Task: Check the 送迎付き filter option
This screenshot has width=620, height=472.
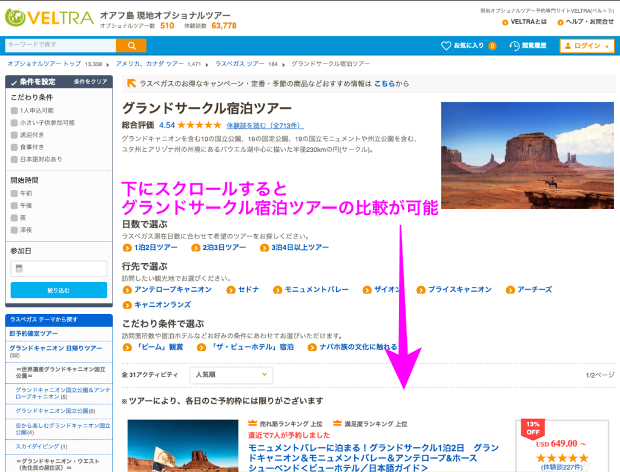Action: pos(15,135)
